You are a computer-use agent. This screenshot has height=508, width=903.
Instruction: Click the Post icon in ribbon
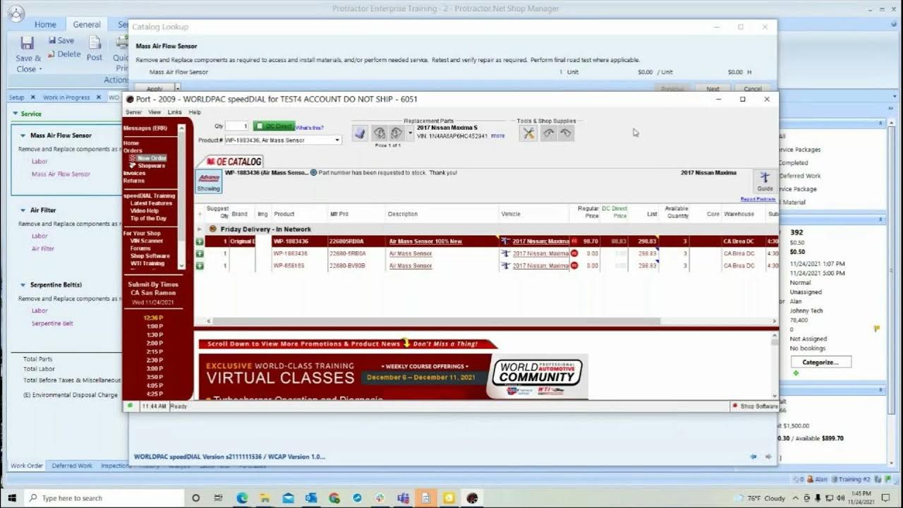click(x=95, y=48)
